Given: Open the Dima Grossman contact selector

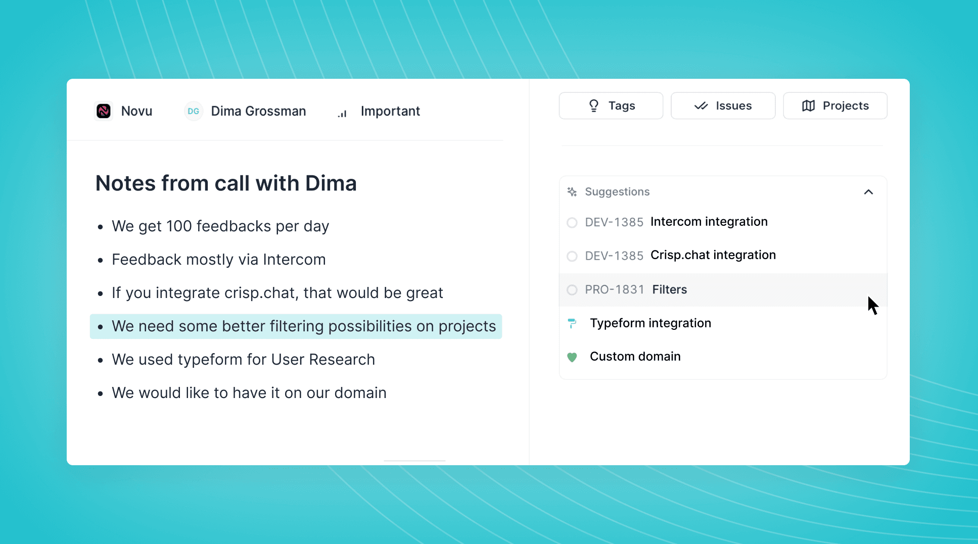Looking at the screenshot, I should click(x=258, y=111).
